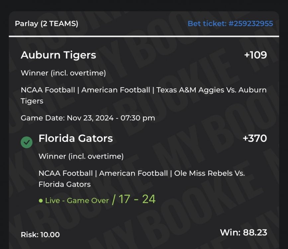This screenshot has width=288, height=249.
Task: Select the Florida Gators team name
Action: [x=76, y=138]
